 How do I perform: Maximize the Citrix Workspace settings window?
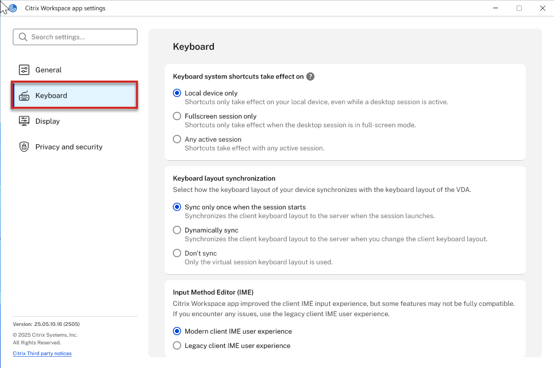[519, 8]
